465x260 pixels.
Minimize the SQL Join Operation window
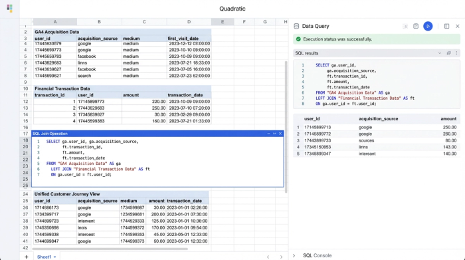(268, 134)
